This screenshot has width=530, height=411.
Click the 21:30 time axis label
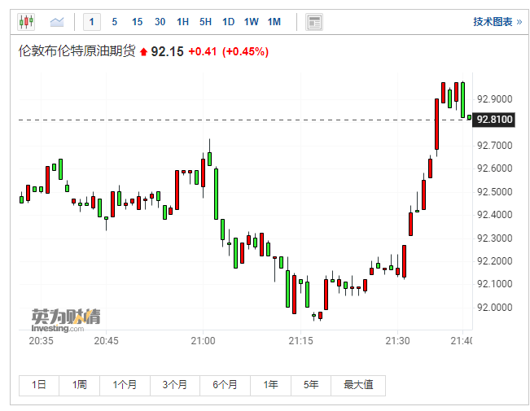[397, 341]
